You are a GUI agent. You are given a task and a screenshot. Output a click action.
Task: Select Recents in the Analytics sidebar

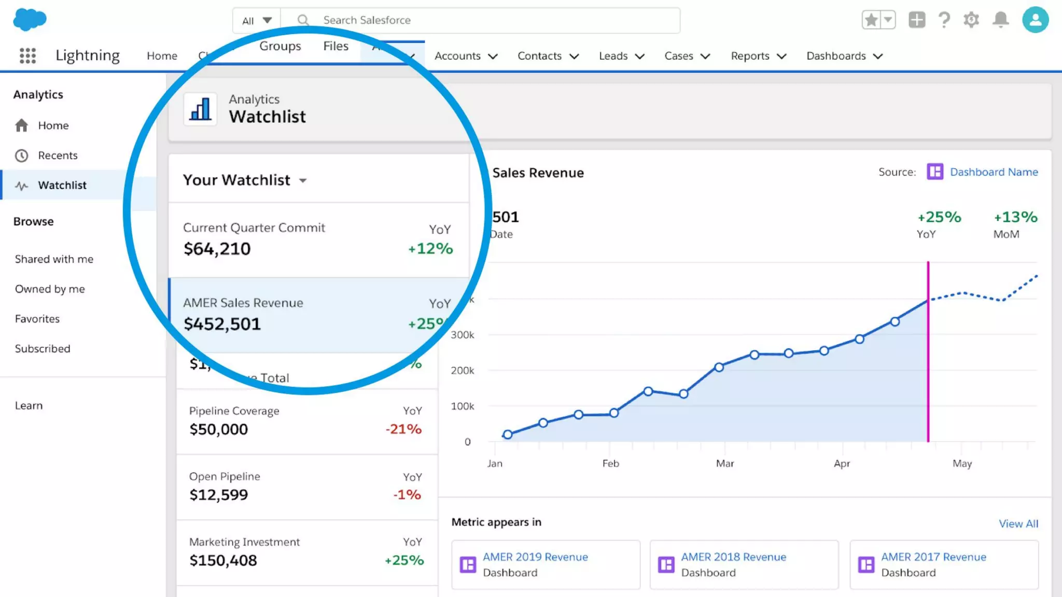point(58,155)
